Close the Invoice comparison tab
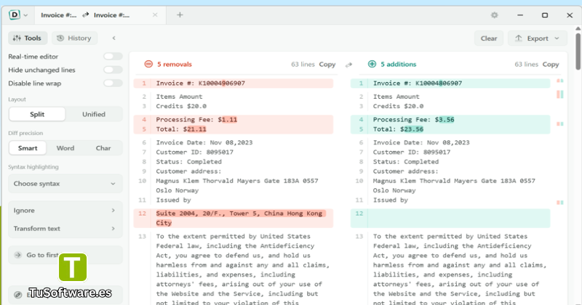 155,15
